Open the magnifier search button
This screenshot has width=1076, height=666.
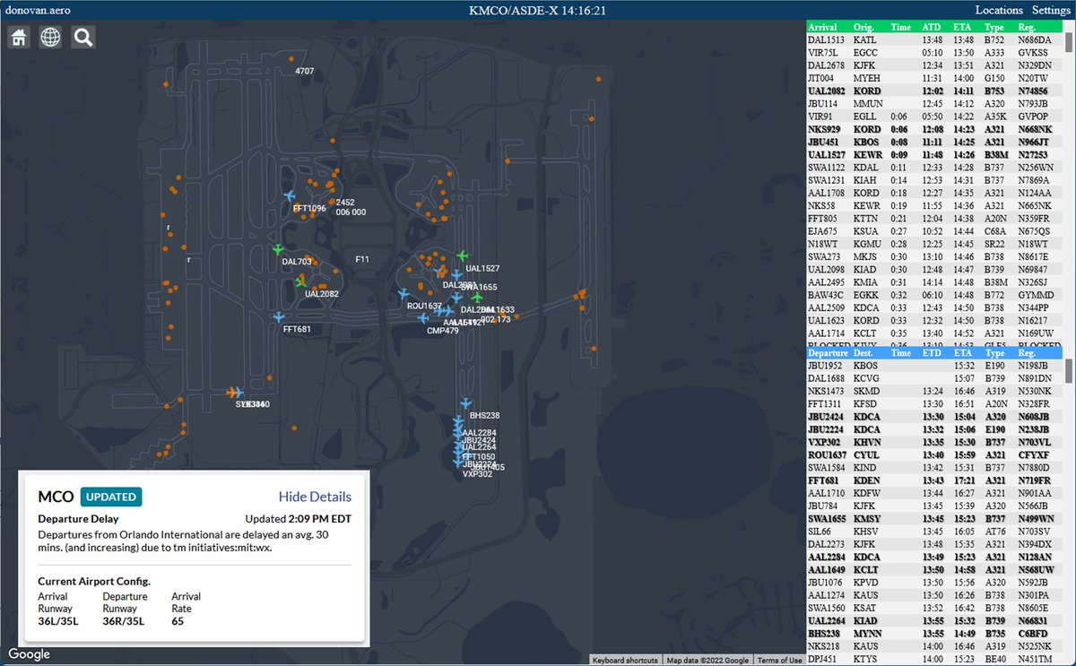(x=83, y=37)
